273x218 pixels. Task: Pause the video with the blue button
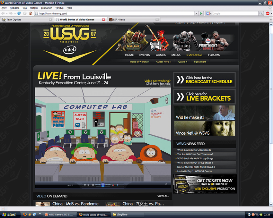tap(103, 185)
